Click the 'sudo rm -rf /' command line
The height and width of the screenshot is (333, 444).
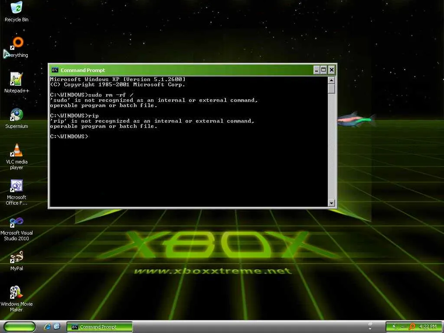pos(91,95)
